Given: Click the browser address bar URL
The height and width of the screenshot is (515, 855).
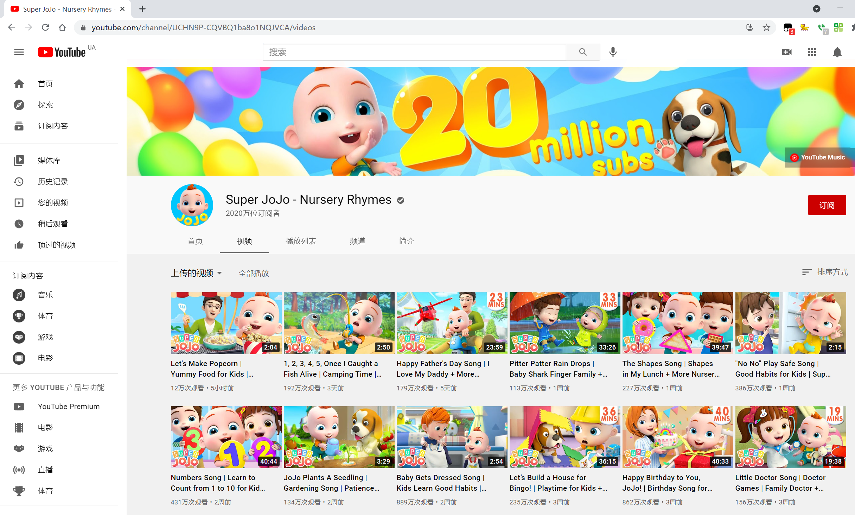Looking at the screenshot, I should tap(203, 27).
